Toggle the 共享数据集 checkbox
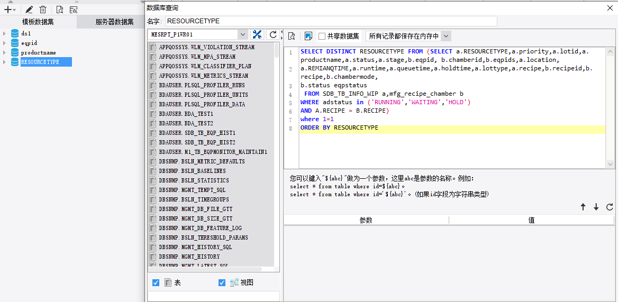 (x=322, y=36)
